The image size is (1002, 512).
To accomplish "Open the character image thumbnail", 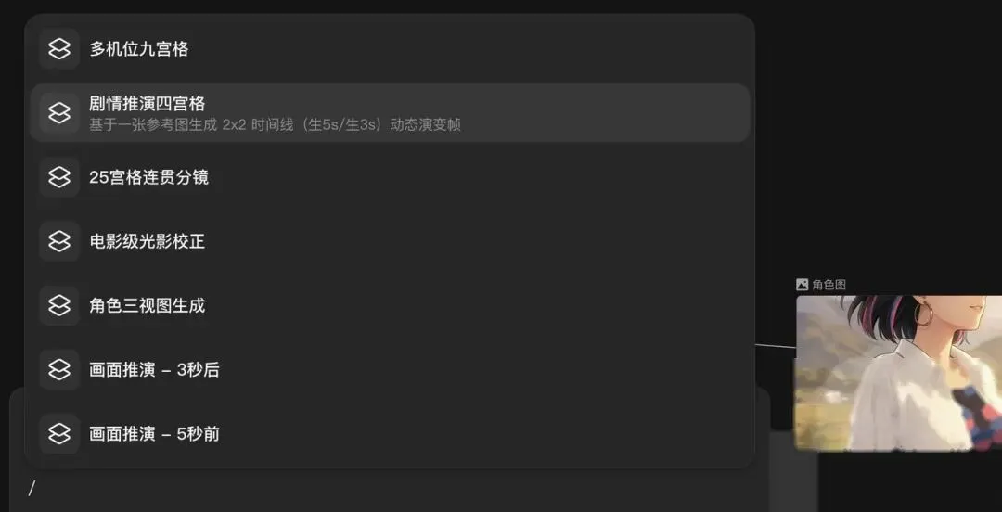I will (x=898, y=373).
